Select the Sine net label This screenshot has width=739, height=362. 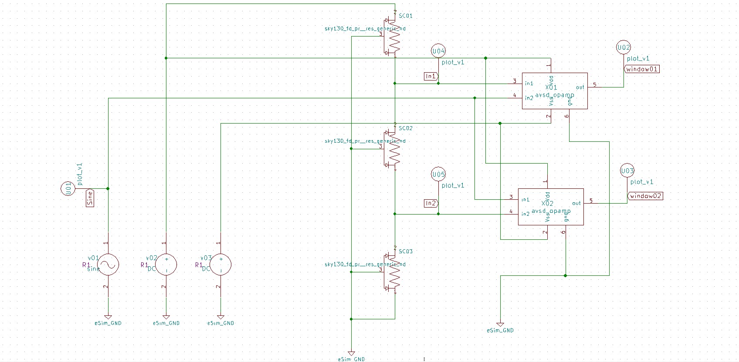point(90,198)
